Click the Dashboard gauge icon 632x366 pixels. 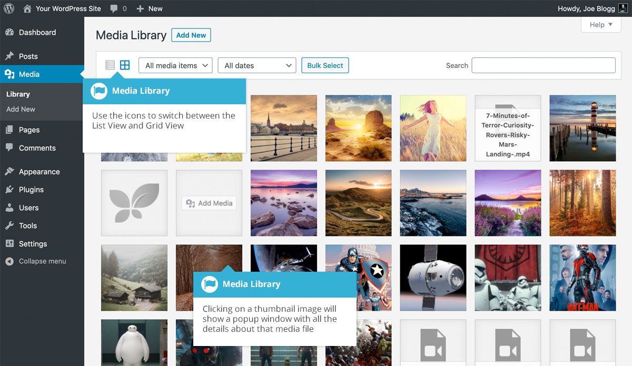pyautogui.click(x=9, y=32)
